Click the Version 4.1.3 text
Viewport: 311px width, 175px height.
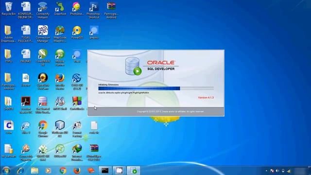point(206,97)
